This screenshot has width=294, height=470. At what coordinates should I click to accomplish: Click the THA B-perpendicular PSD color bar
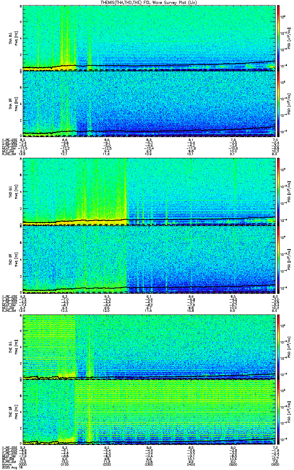pos(278,38)
